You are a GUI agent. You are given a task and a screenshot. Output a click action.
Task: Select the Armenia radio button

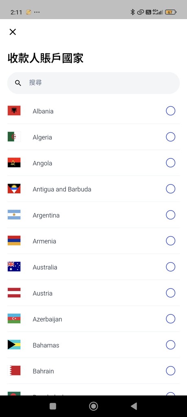[170, 241]
